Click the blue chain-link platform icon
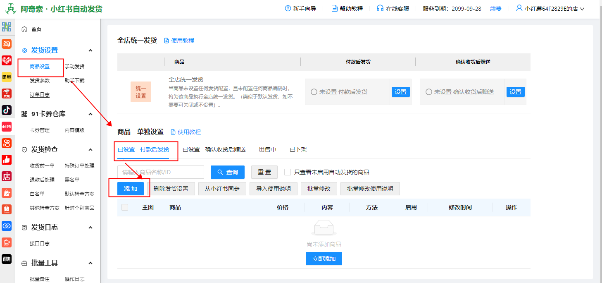 pyautogui.click(x=7, y=226)
